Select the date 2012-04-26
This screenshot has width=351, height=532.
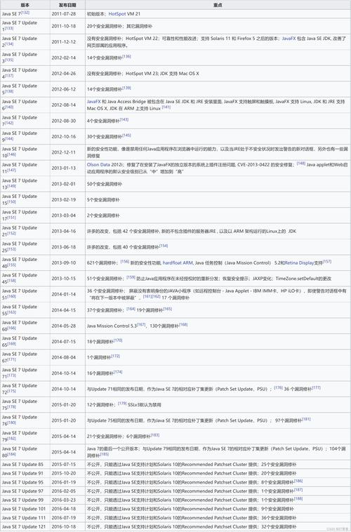click(x=63, y=74)
